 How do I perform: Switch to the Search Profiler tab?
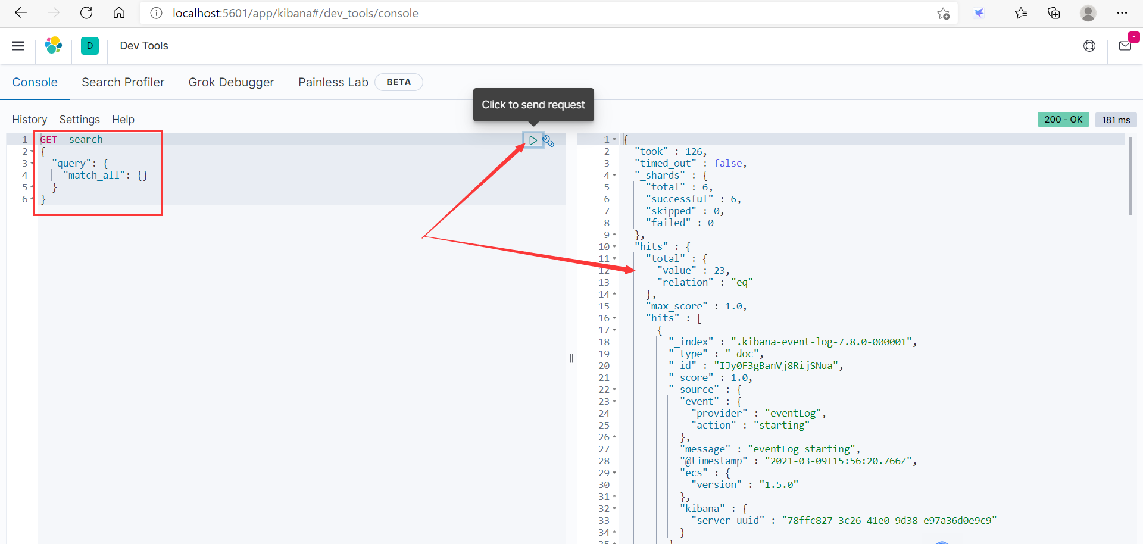[x=123, y=82]
